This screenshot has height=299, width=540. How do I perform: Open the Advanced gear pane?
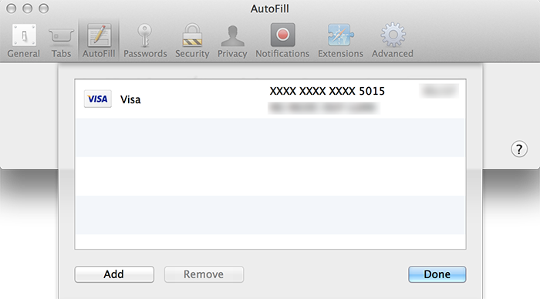393,41
